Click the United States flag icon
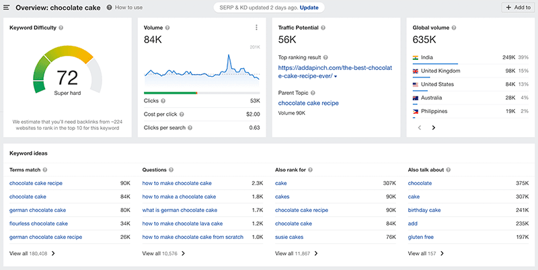This screenshot has width=538, height=270. (x=416, y=85)
